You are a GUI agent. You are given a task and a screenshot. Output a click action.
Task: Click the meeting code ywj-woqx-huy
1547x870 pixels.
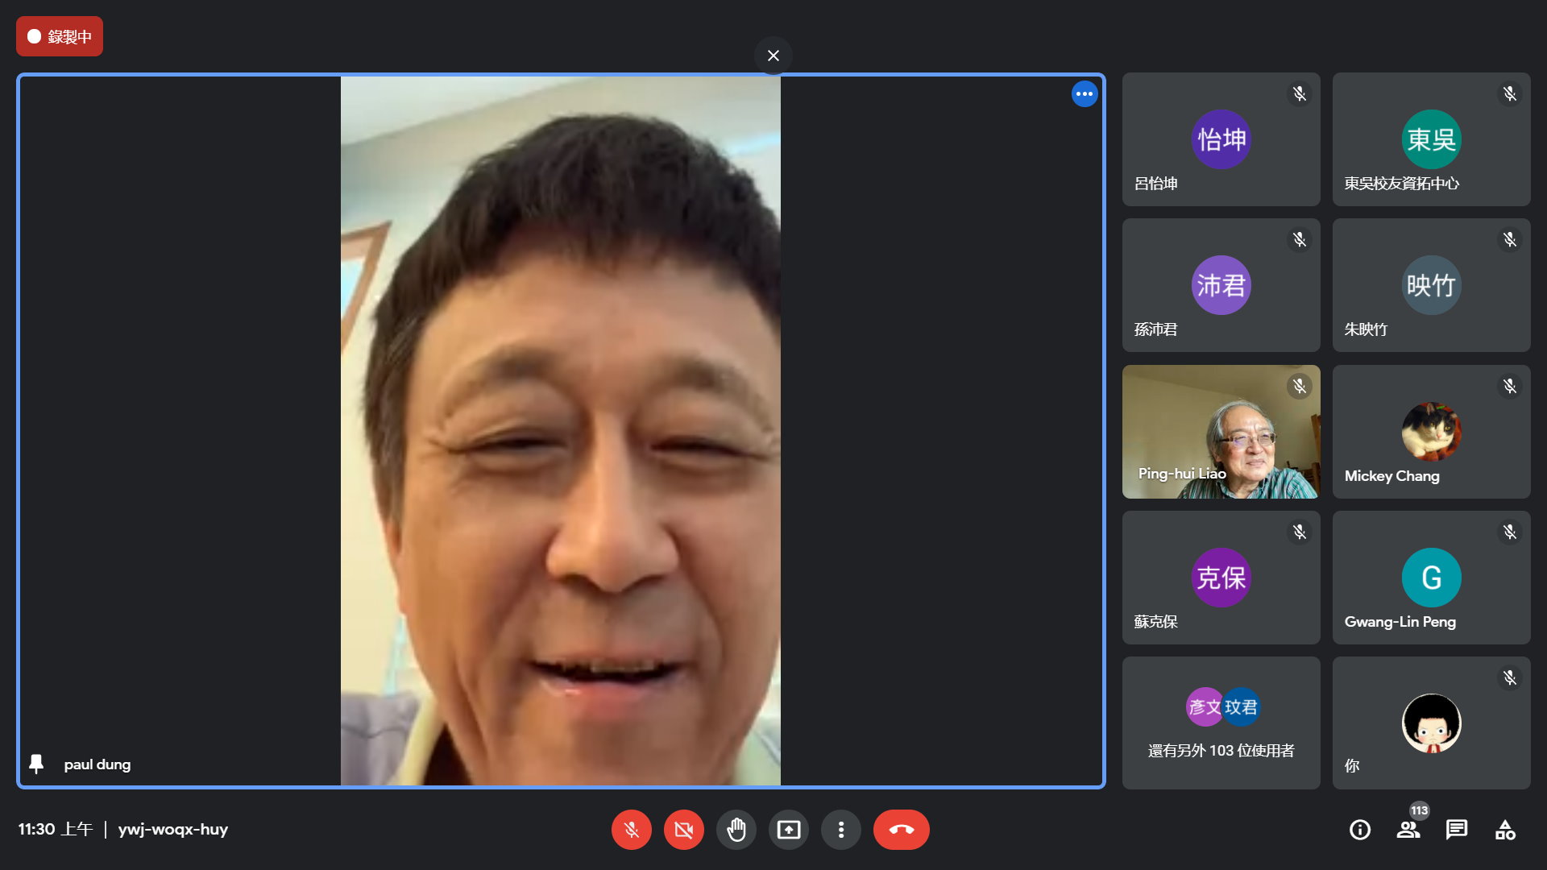[172, 830]
